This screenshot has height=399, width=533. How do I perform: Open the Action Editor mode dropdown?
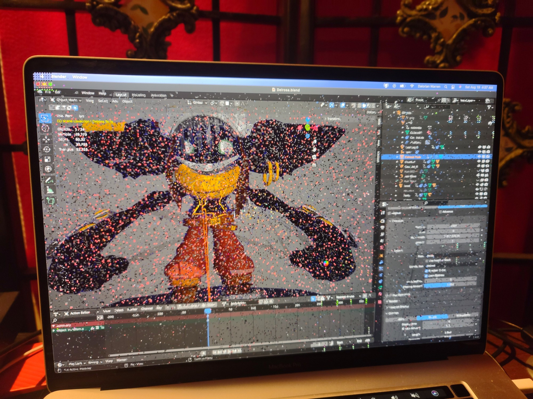pos(82,313)
